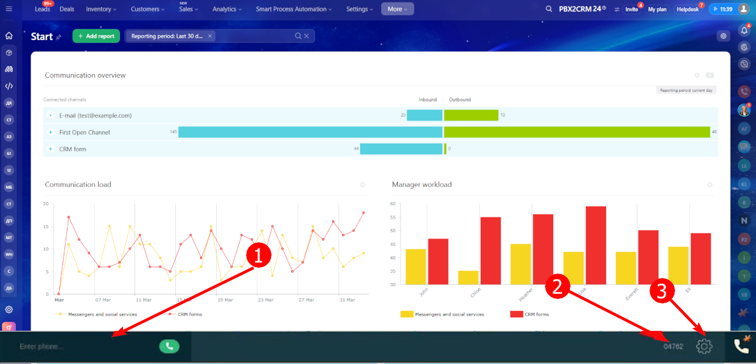
Task: Open the Communication load widget settings gear
Action: pos(363,185)
